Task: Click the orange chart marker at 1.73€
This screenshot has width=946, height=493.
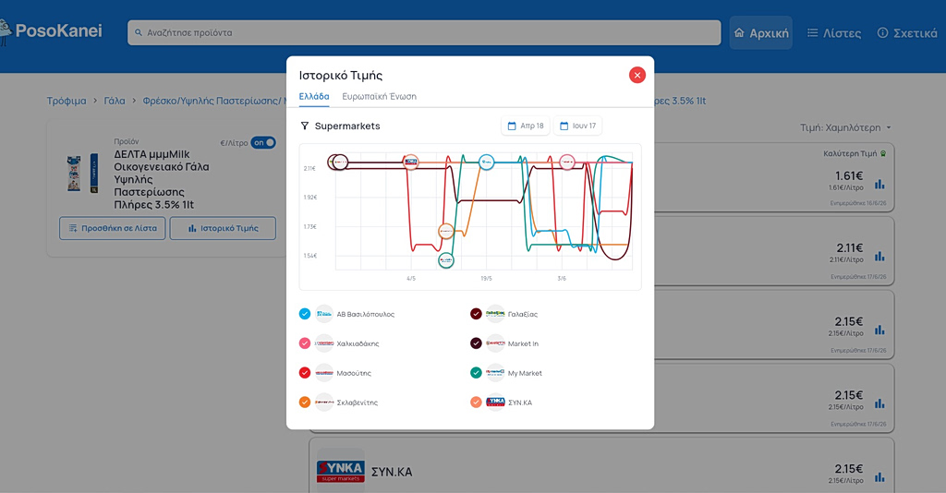Action: 446,232
